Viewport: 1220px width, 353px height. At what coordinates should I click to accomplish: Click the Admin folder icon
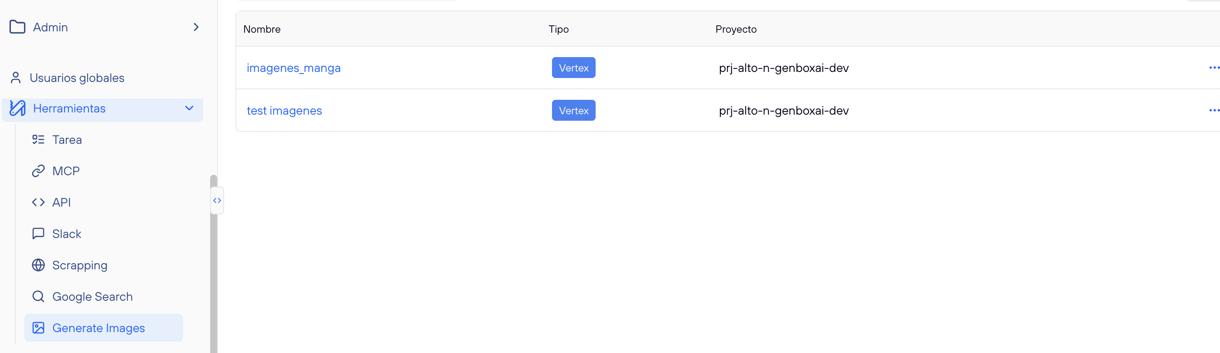tap(17, 27)
